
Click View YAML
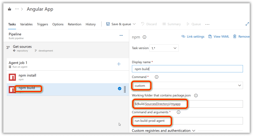click(218, 36)
